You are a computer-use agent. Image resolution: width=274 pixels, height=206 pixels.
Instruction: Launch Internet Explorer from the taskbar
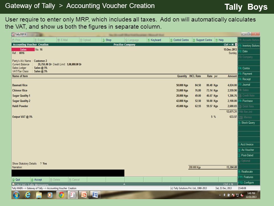click(x=28, y=195)
